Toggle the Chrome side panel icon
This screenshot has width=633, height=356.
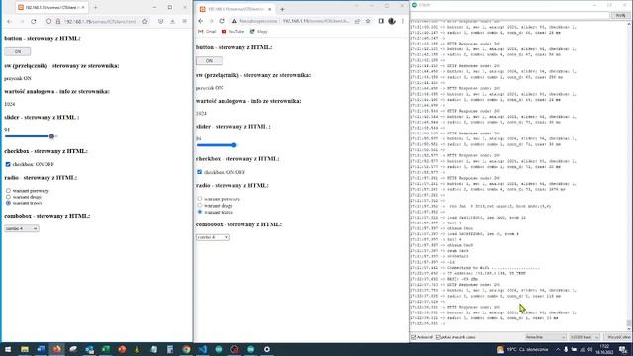(x=381, y=21)
